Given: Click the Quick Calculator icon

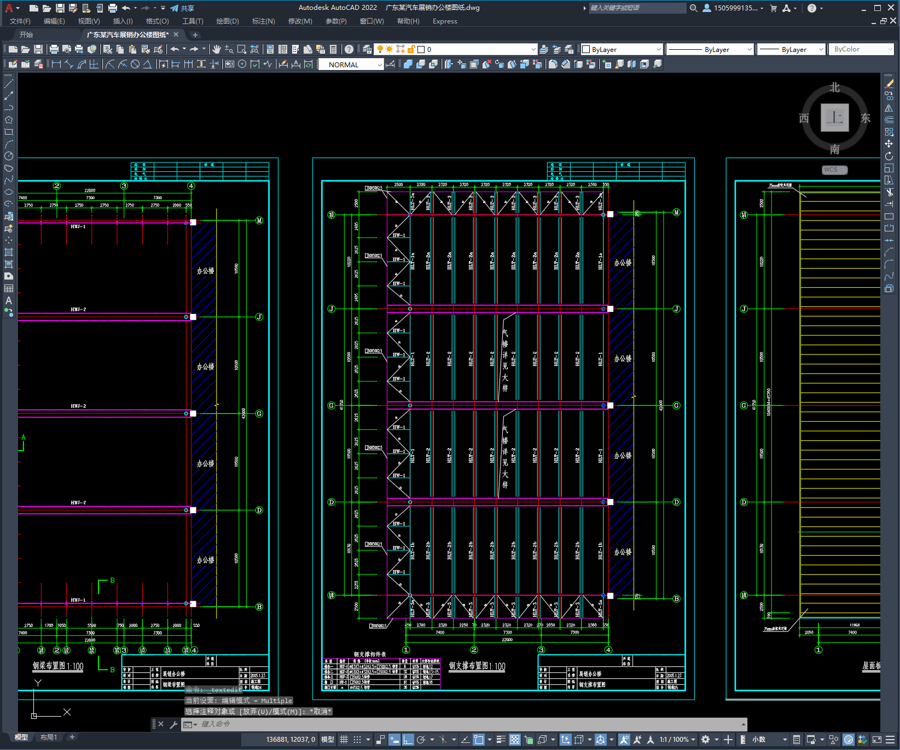Looking at the screenshot, I should (334, 49).
